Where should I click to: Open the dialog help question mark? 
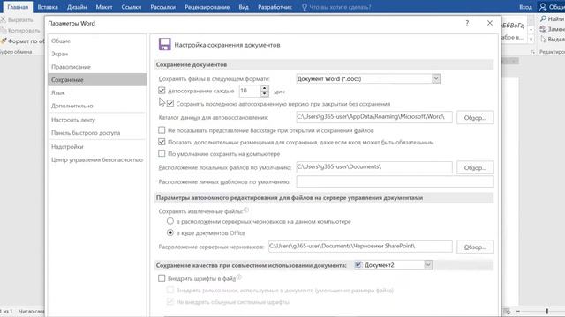coord(467,23)
